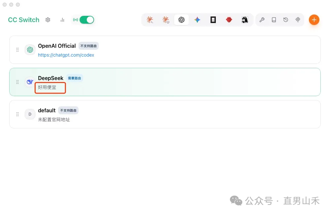Open settings with the gear icon

click(48, 20)
